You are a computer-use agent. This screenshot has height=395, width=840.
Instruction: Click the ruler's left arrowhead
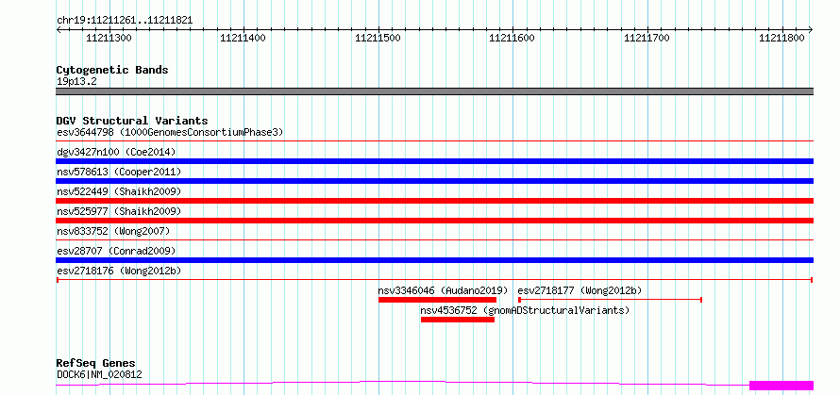[x=59, y=29]
